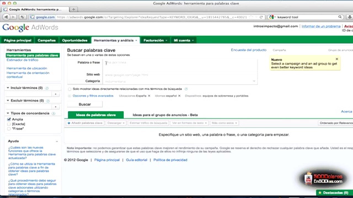Select the Ideas de palabras clave tab
Image resolution: width=353 pixels, height=198 pixels.
tap(96, 115)
